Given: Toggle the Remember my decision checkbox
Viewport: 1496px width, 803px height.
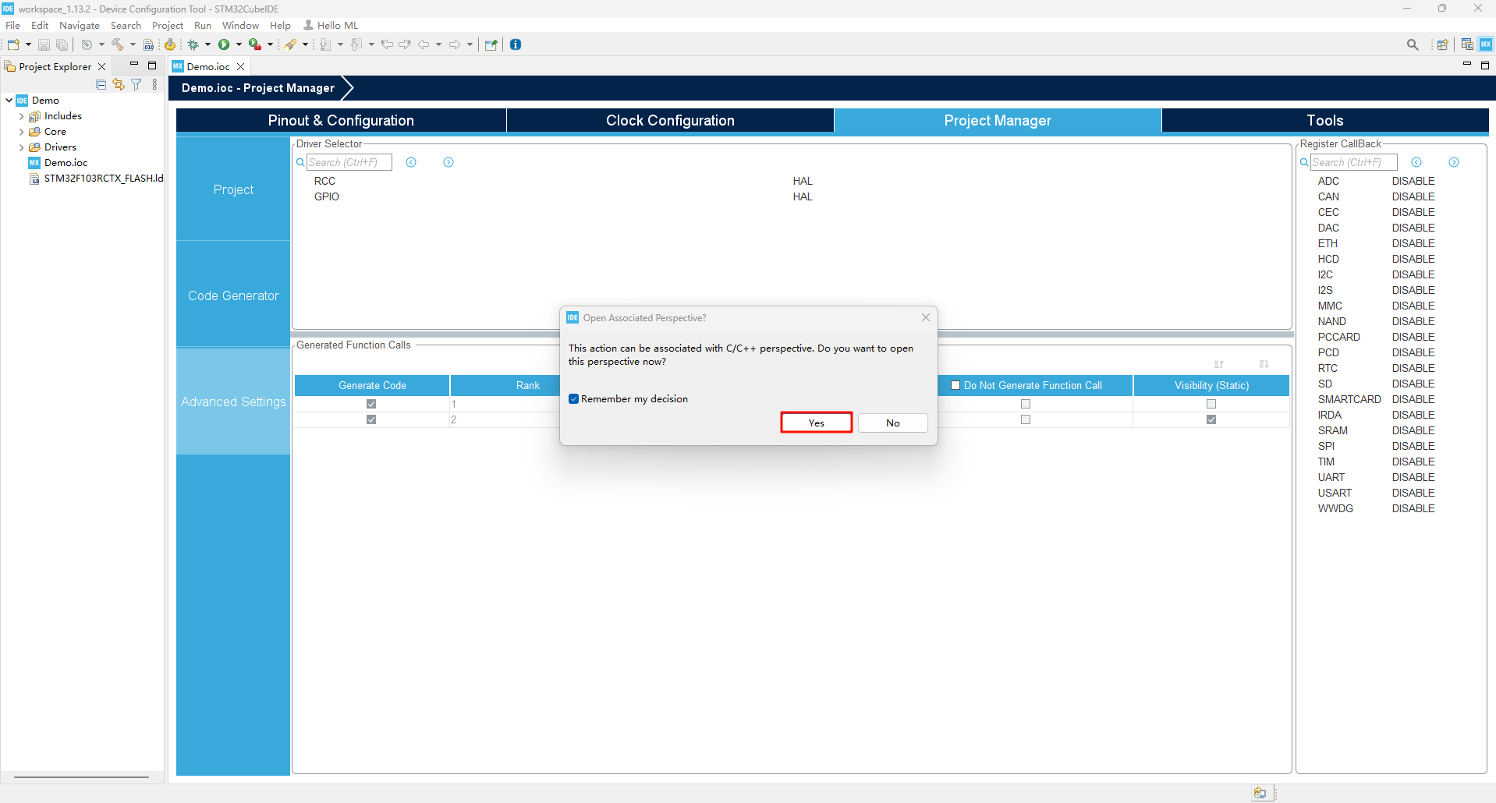Looking at the screenshot, I should pos(573,398).
